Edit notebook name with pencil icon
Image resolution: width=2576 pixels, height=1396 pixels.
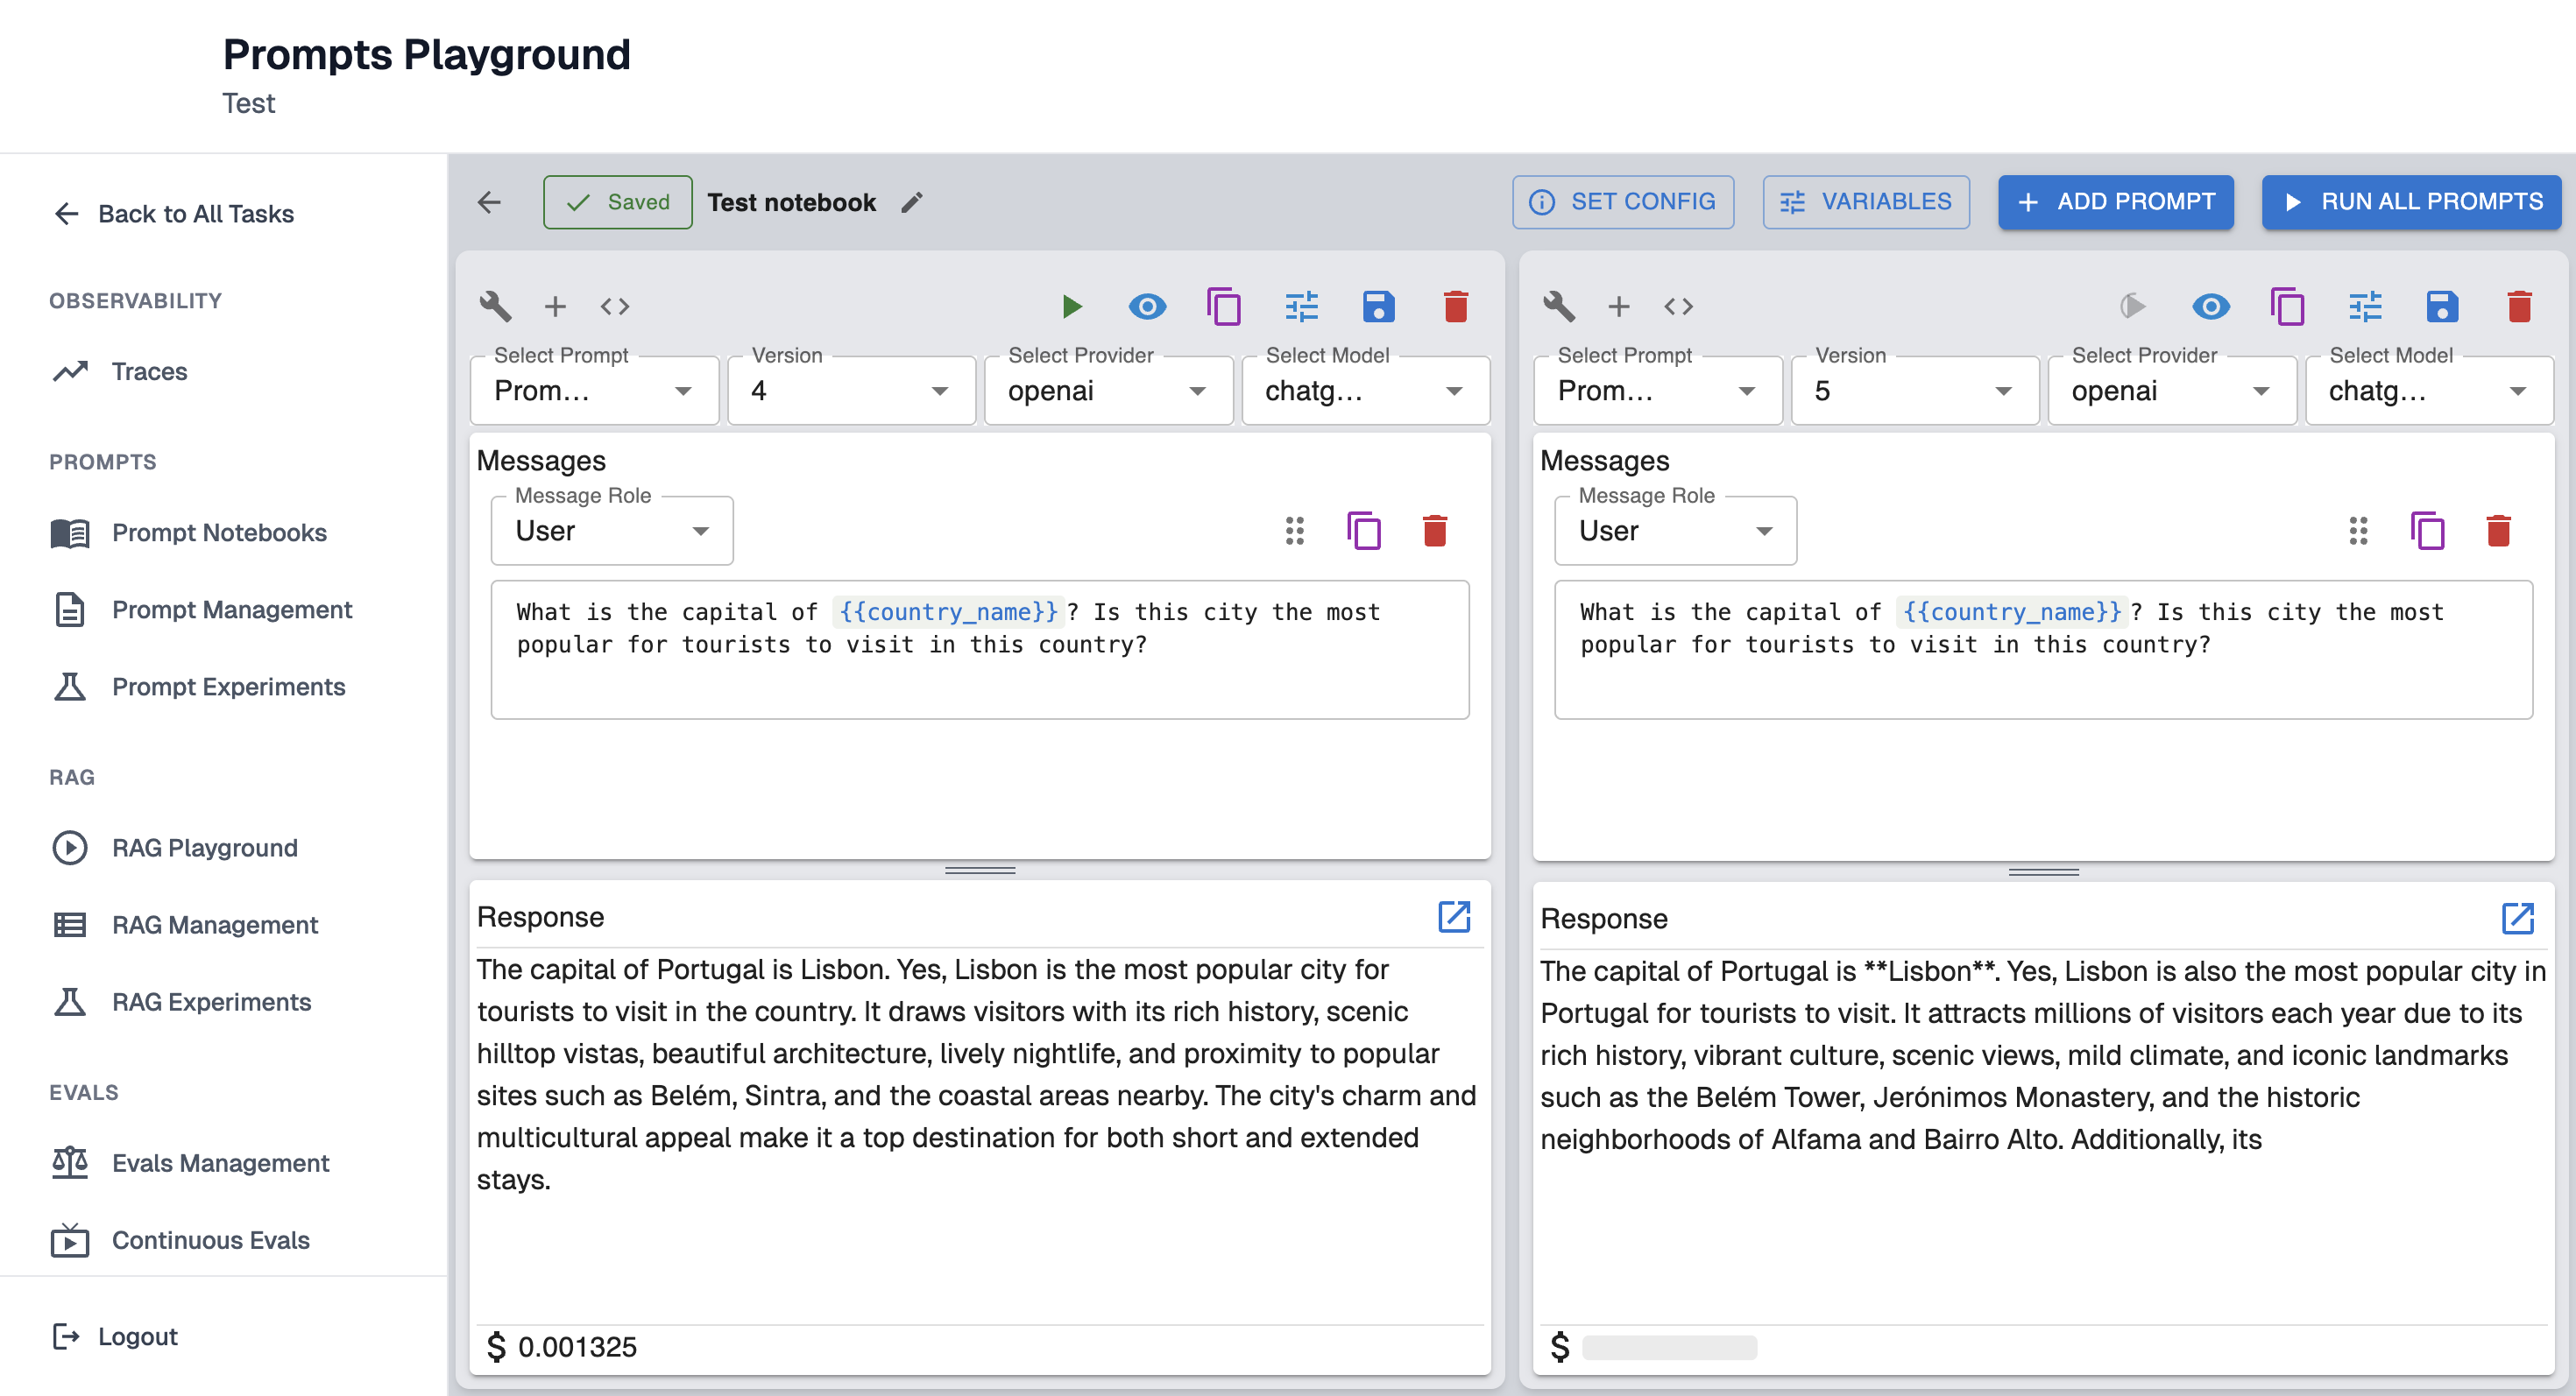click(x=911, y=203)
